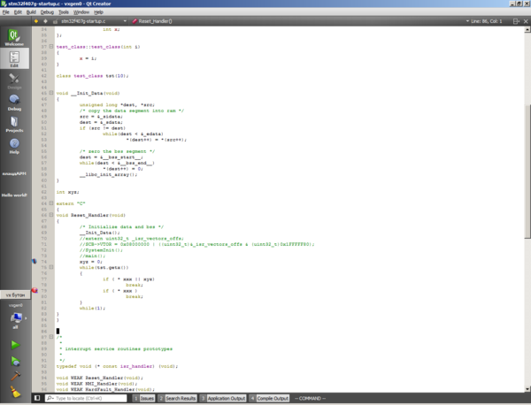Image resolution: width=531 pixels, height=405 pixels.
Task: Open the Tools menu
Action: click(x=64, y=12)
